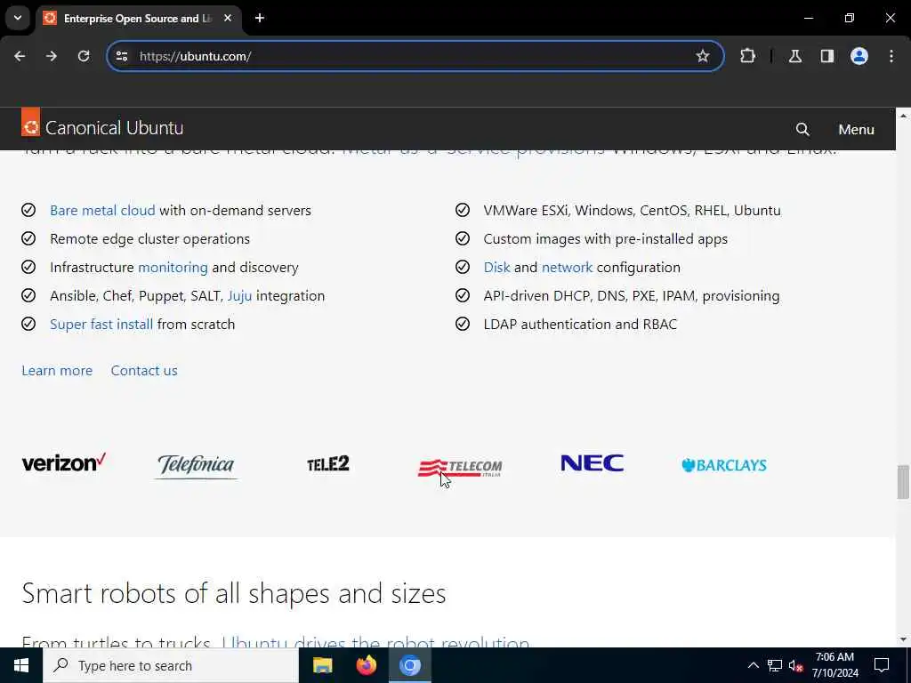Image resolution: width=911 pixels, height=683 pixels.
Task: Open the Super fast install link
Action: pyautogui.click(x=101, y=324)
